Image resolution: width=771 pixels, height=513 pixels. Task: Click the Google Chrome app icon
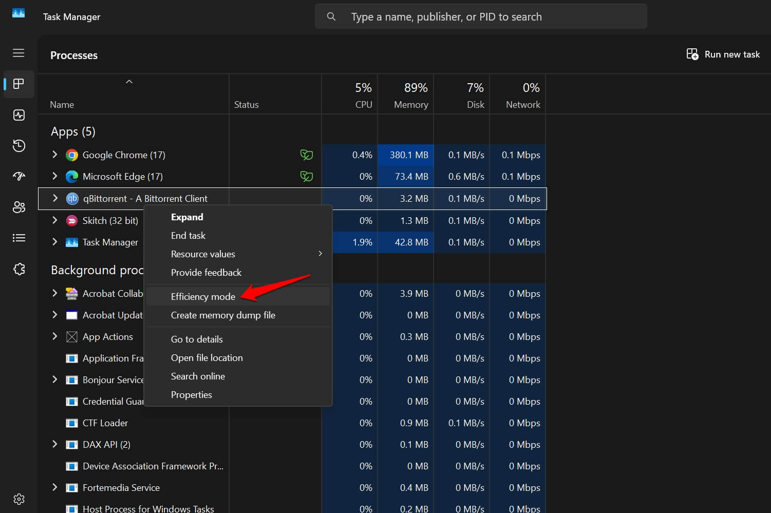click(x=72, y=155)
